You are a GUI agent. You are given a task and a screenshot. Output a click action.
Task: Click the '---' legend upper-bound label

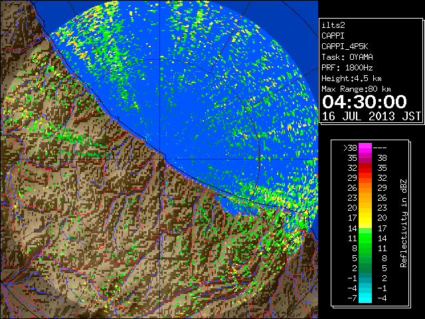380,148
